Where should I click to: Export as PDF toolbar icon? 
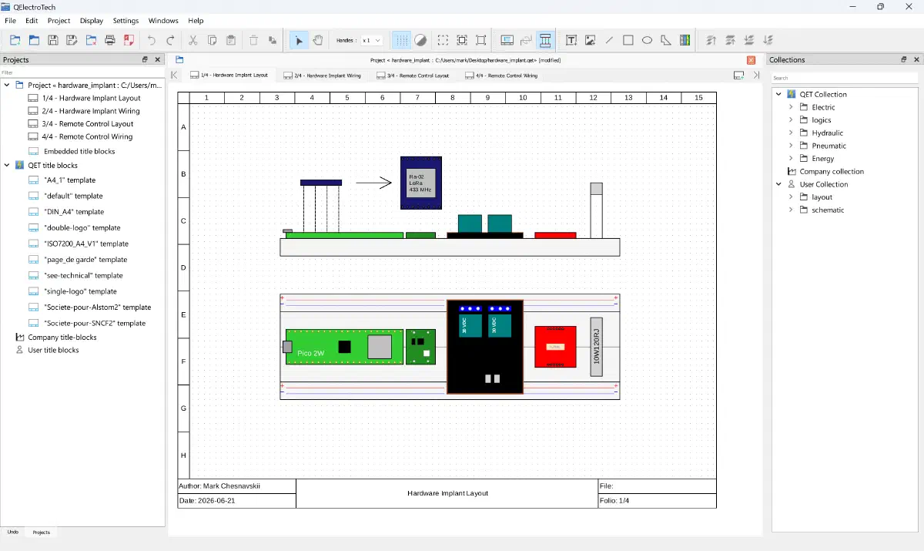[x=129, y=40]
